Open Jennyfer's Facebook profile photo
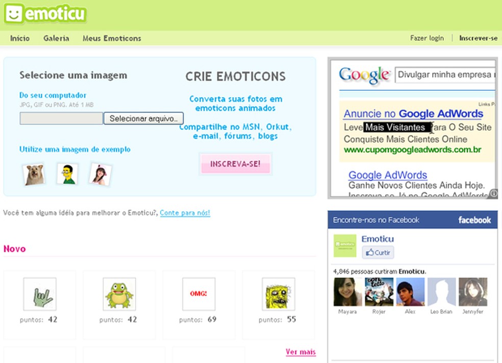502x363 pixels. pyautogui.click(x=472, y=292)
